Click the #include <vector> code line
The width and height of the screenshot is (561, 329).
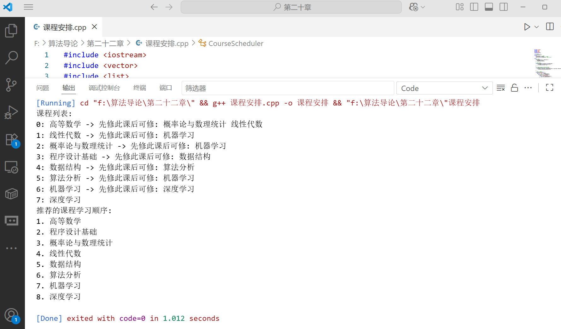tap(101, 65)
